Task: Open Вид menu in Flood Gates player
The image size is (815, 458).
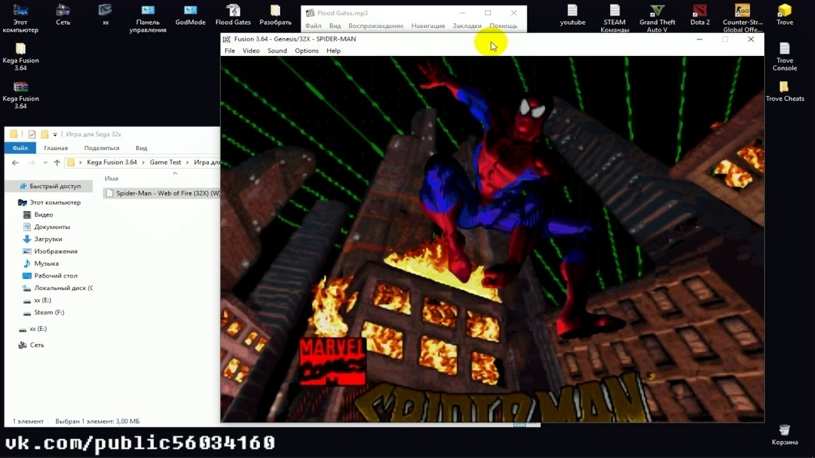Action: point(335,26)
